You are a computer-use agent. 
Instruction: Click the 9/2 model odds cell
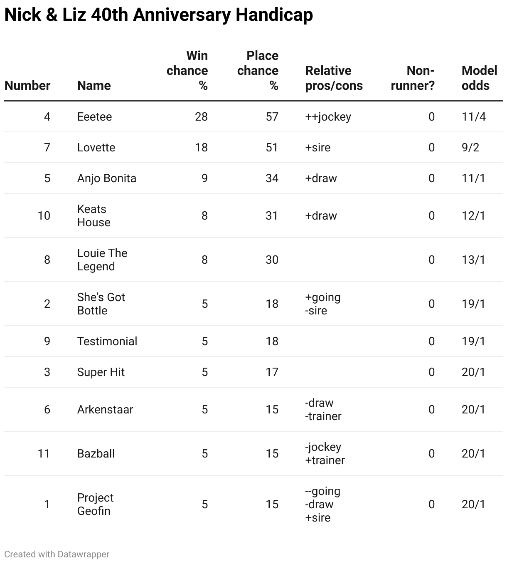[x=470, y=147]
